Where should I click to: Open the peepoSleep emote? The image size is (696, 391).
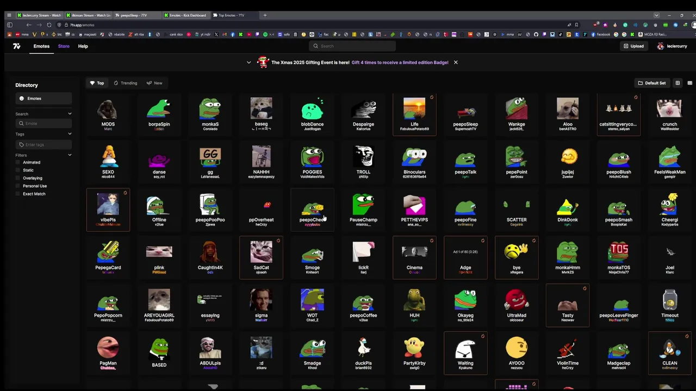[465, 114]
